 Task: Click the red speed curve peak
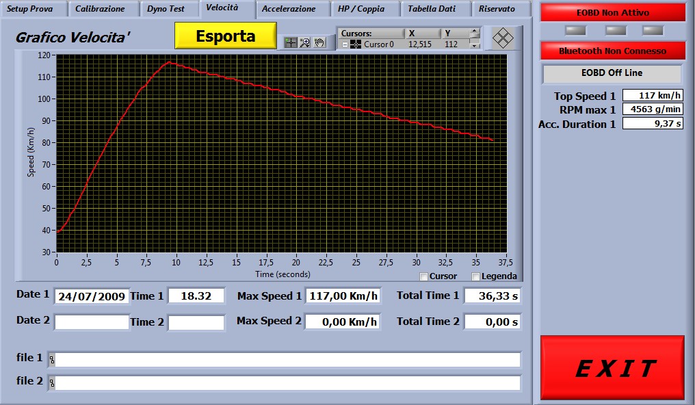coord(168,62)
